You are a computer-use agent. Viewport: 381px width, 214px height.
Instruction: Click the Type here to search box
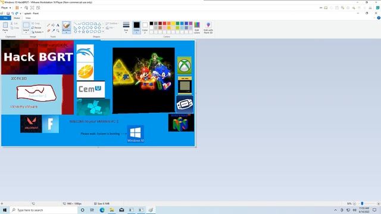[43, 210]
